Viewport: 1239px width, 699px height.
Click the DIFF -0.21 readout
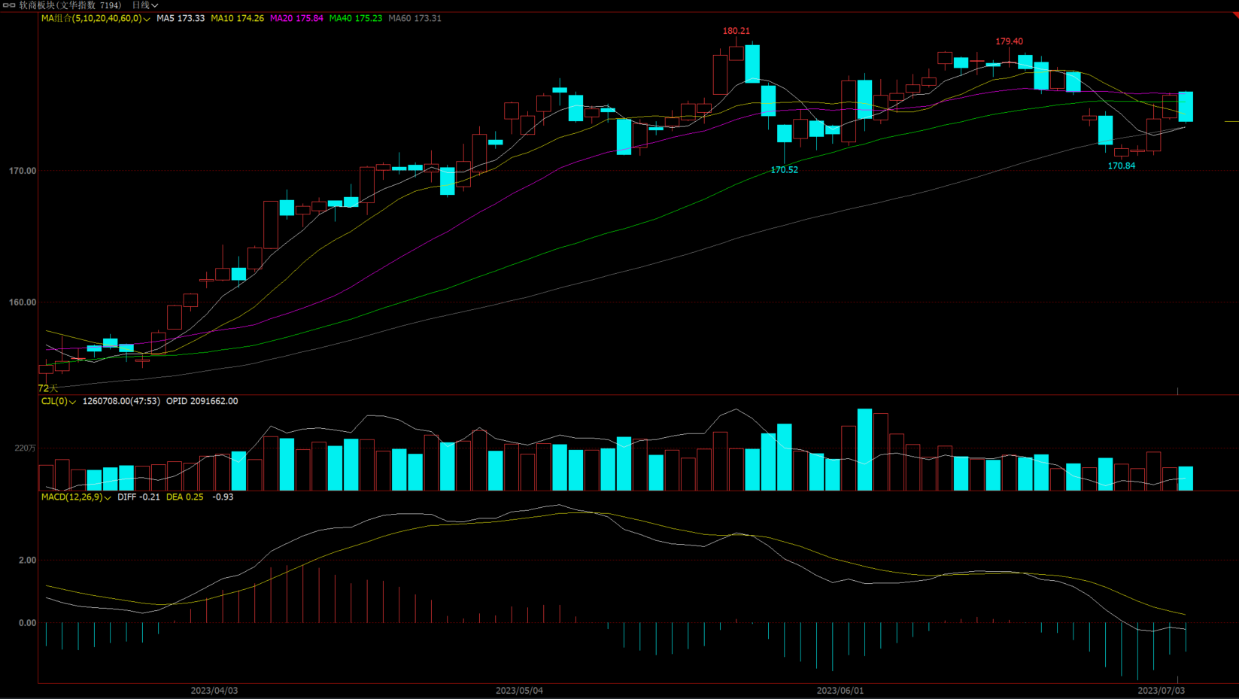138,497
